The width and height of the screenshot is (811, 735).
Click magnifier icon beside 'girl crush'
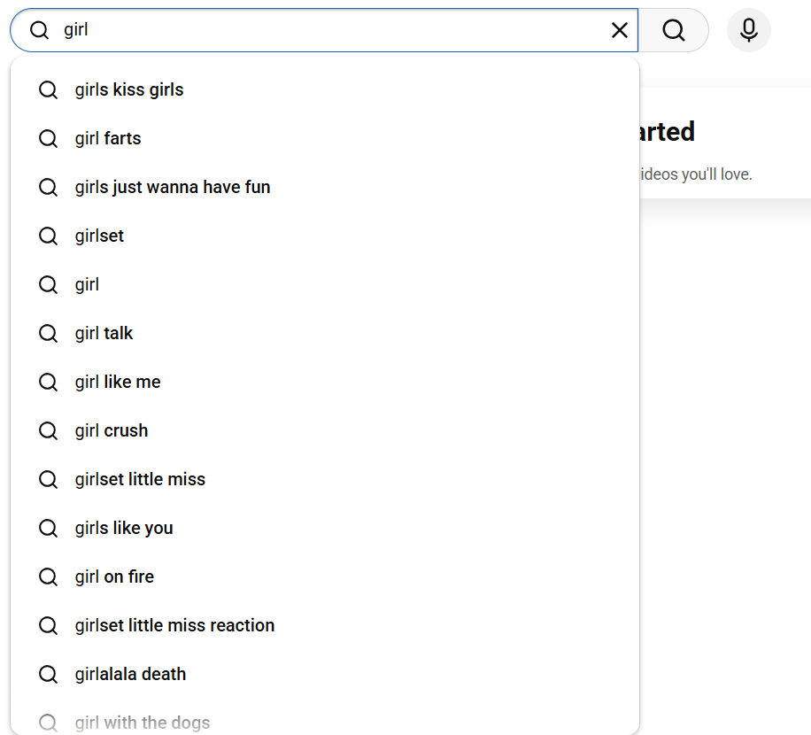pos(48,431)
